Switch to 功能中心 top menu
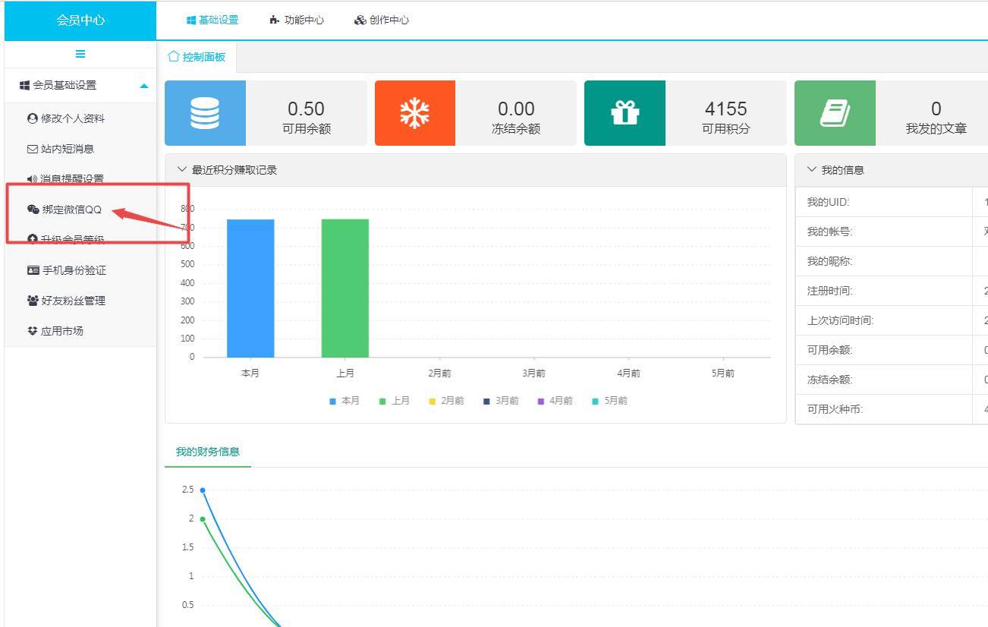 click(297, 20)
